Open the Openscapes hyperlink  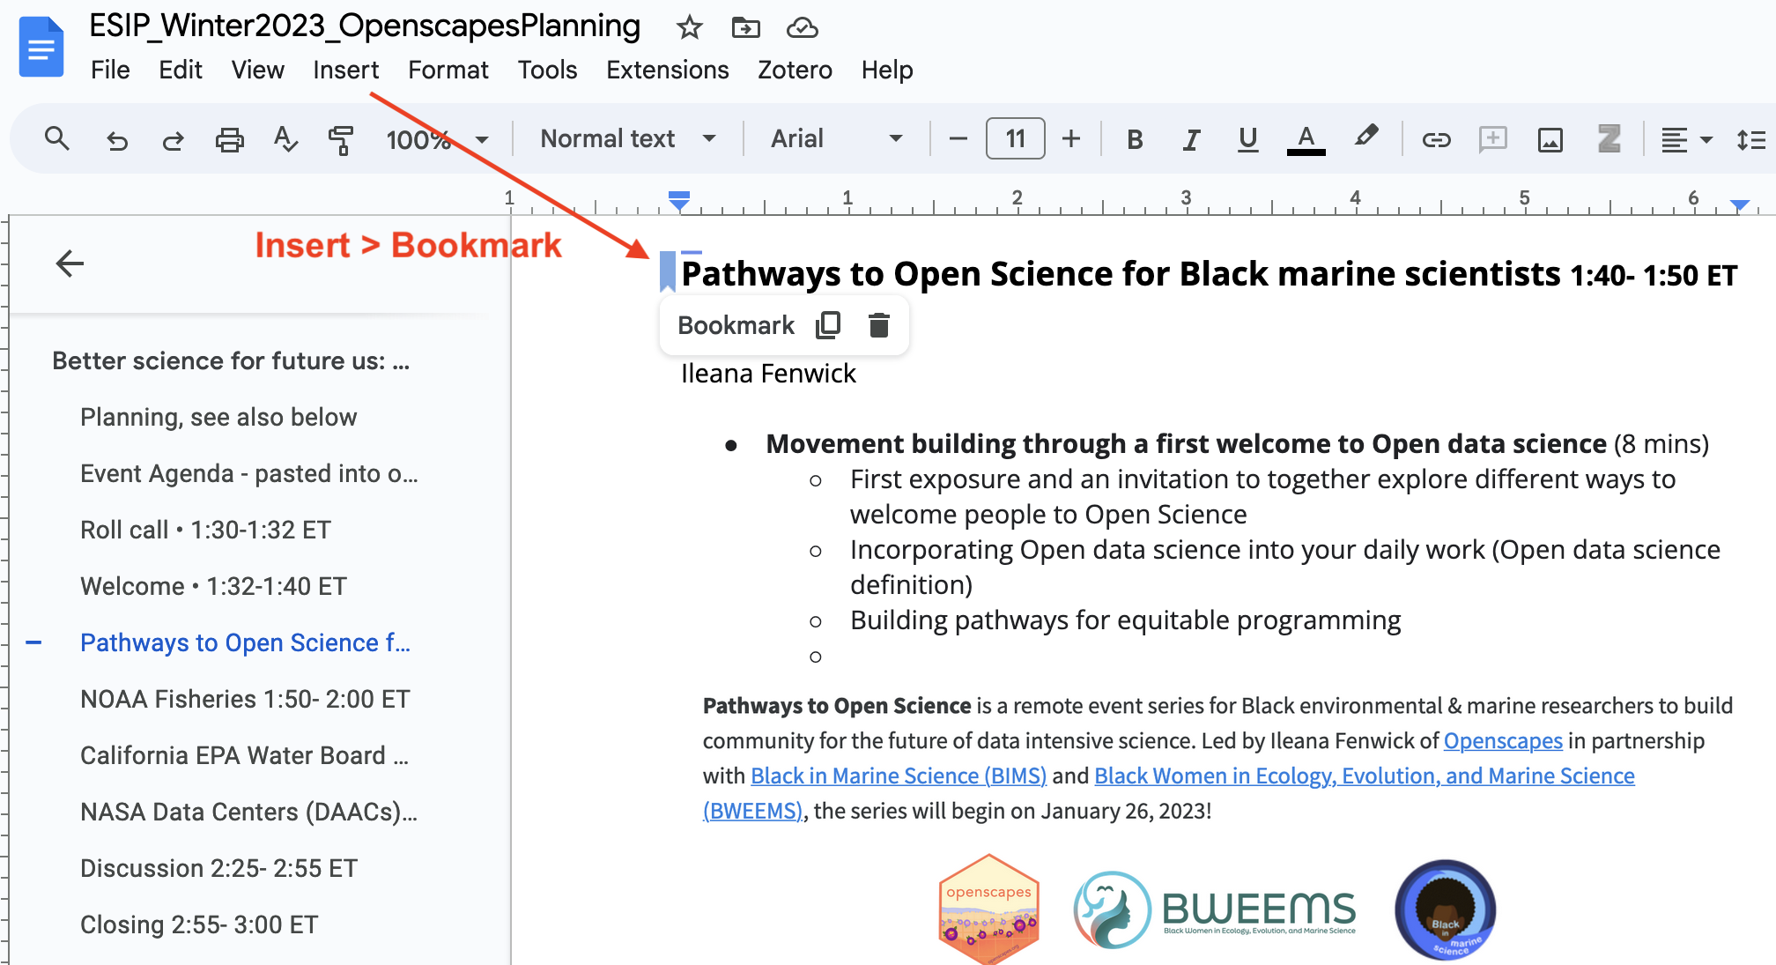coord(1503,740)
